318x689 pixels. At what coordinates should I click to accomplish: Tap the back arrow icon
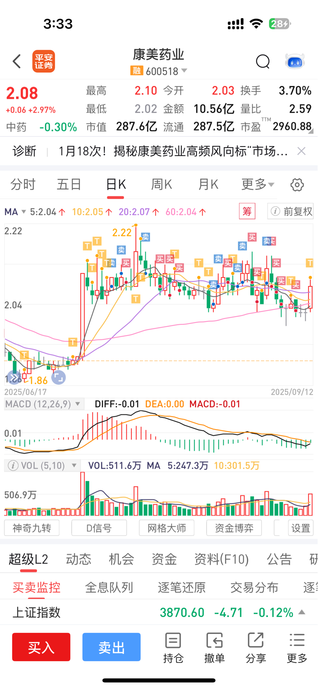click(x=17, y=61)
